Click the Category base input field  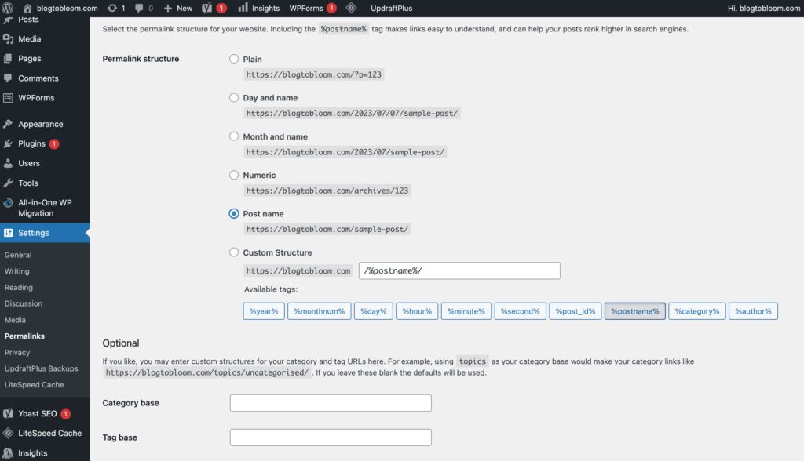tap(331, 403)
